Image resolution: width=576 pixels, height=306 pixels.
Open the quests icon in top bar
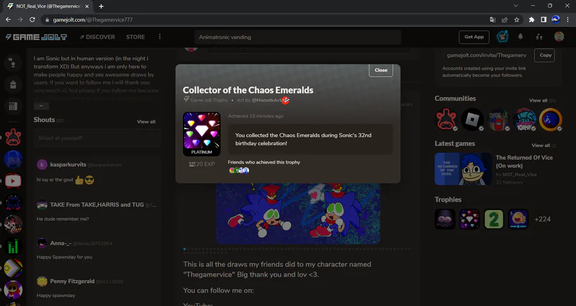[502, 36]
